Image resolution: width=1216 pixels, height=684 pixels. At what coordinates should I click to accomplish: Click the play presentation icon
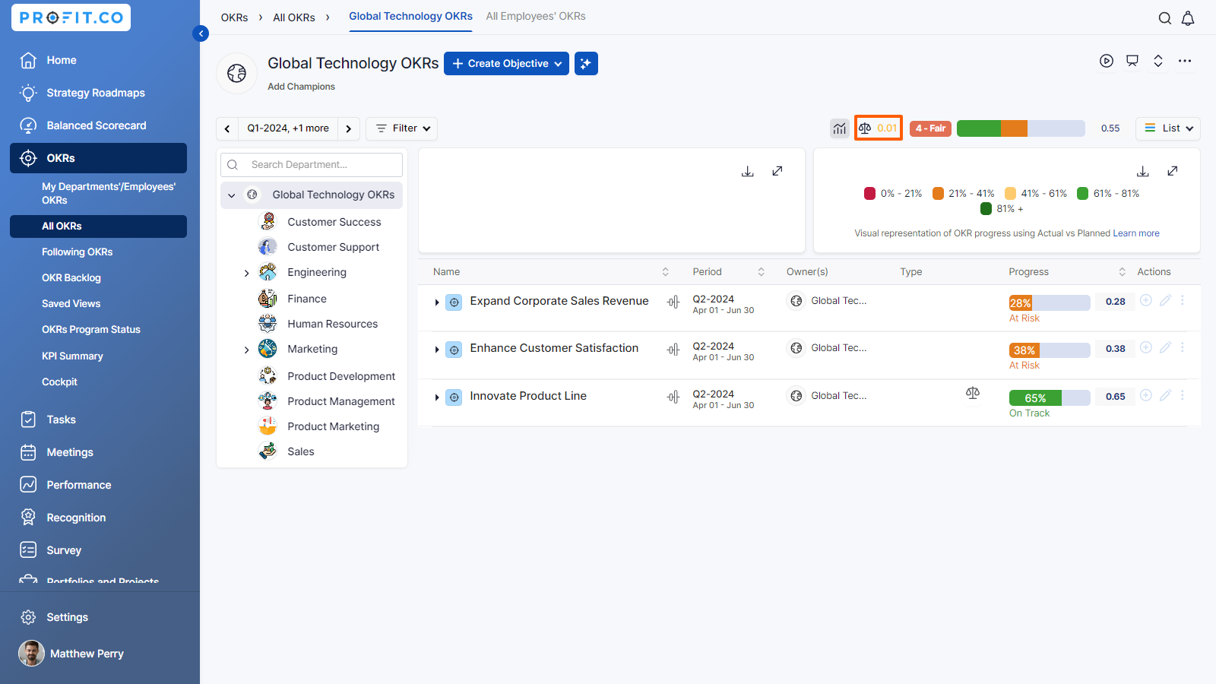[x=1107, y=61]
